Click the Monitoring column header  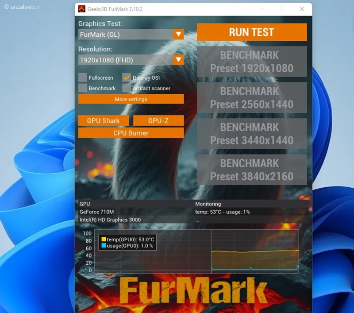[208, 204]
